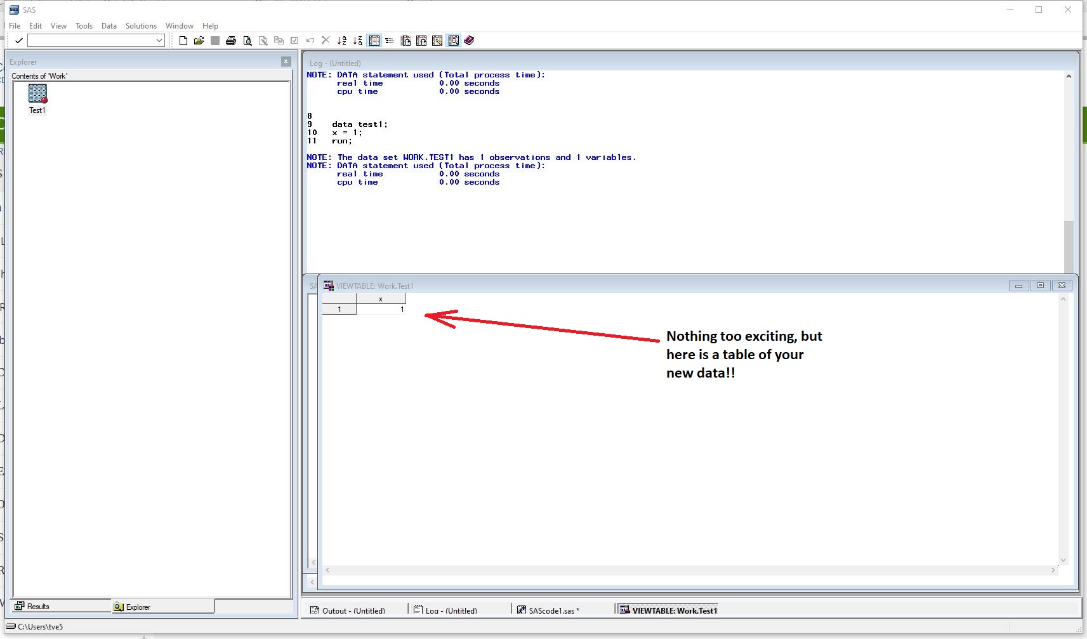
Task: Click the Open folder toolbar icon
Action: pyautogui.click(x=199, y=41)
